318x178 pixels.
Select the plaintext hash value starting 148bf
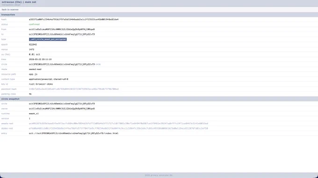pyautogui.click(x=73, y=89)
